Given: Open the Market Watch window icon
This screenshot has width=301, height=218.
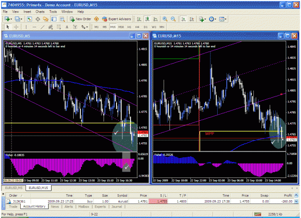Looking at the screenshot, I should tap(29, 19).
